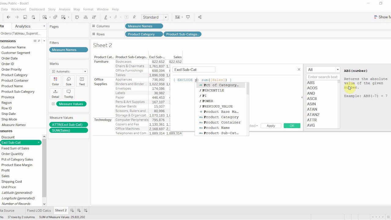Select ATAN2 in the function list
This screenshot has height=220, width=391.
(313, 115)
